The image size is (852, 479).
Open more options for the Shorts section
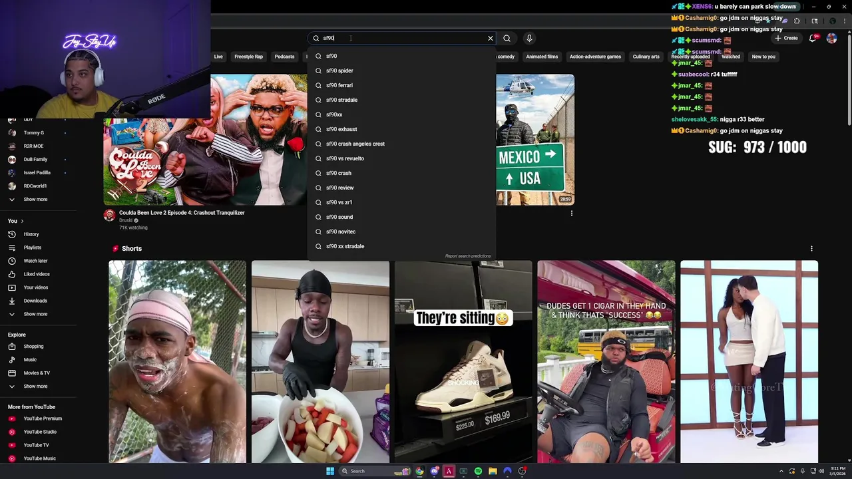click(x=811, y=248)
